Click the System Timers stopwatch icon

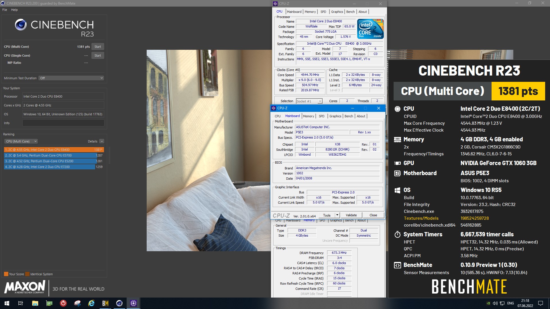click(397, 234)
